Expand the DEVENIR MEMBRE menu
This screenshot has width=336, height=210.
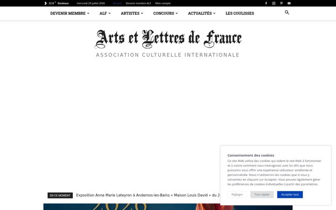(x=70, y=13)
